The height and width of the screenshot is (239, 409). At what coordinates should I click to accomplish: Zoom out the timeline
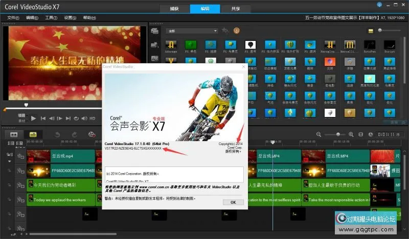pyautogui.click(x=319, y=134)
